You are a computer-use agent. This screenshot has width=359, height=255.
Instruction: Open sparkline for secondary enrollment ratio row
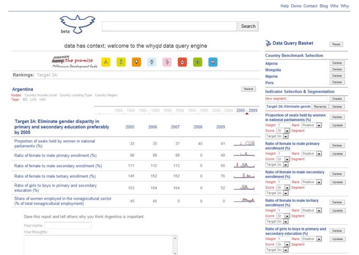[244, 165]
